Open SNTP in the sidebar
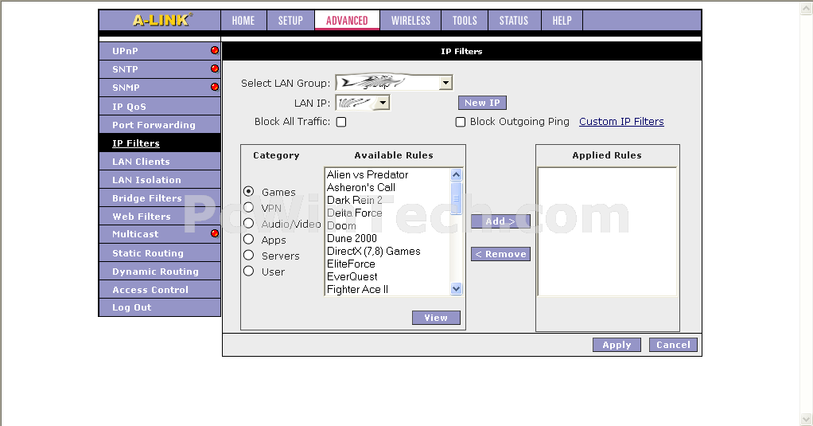The width and height of the screenshot is (813, 426). (160, 69)
